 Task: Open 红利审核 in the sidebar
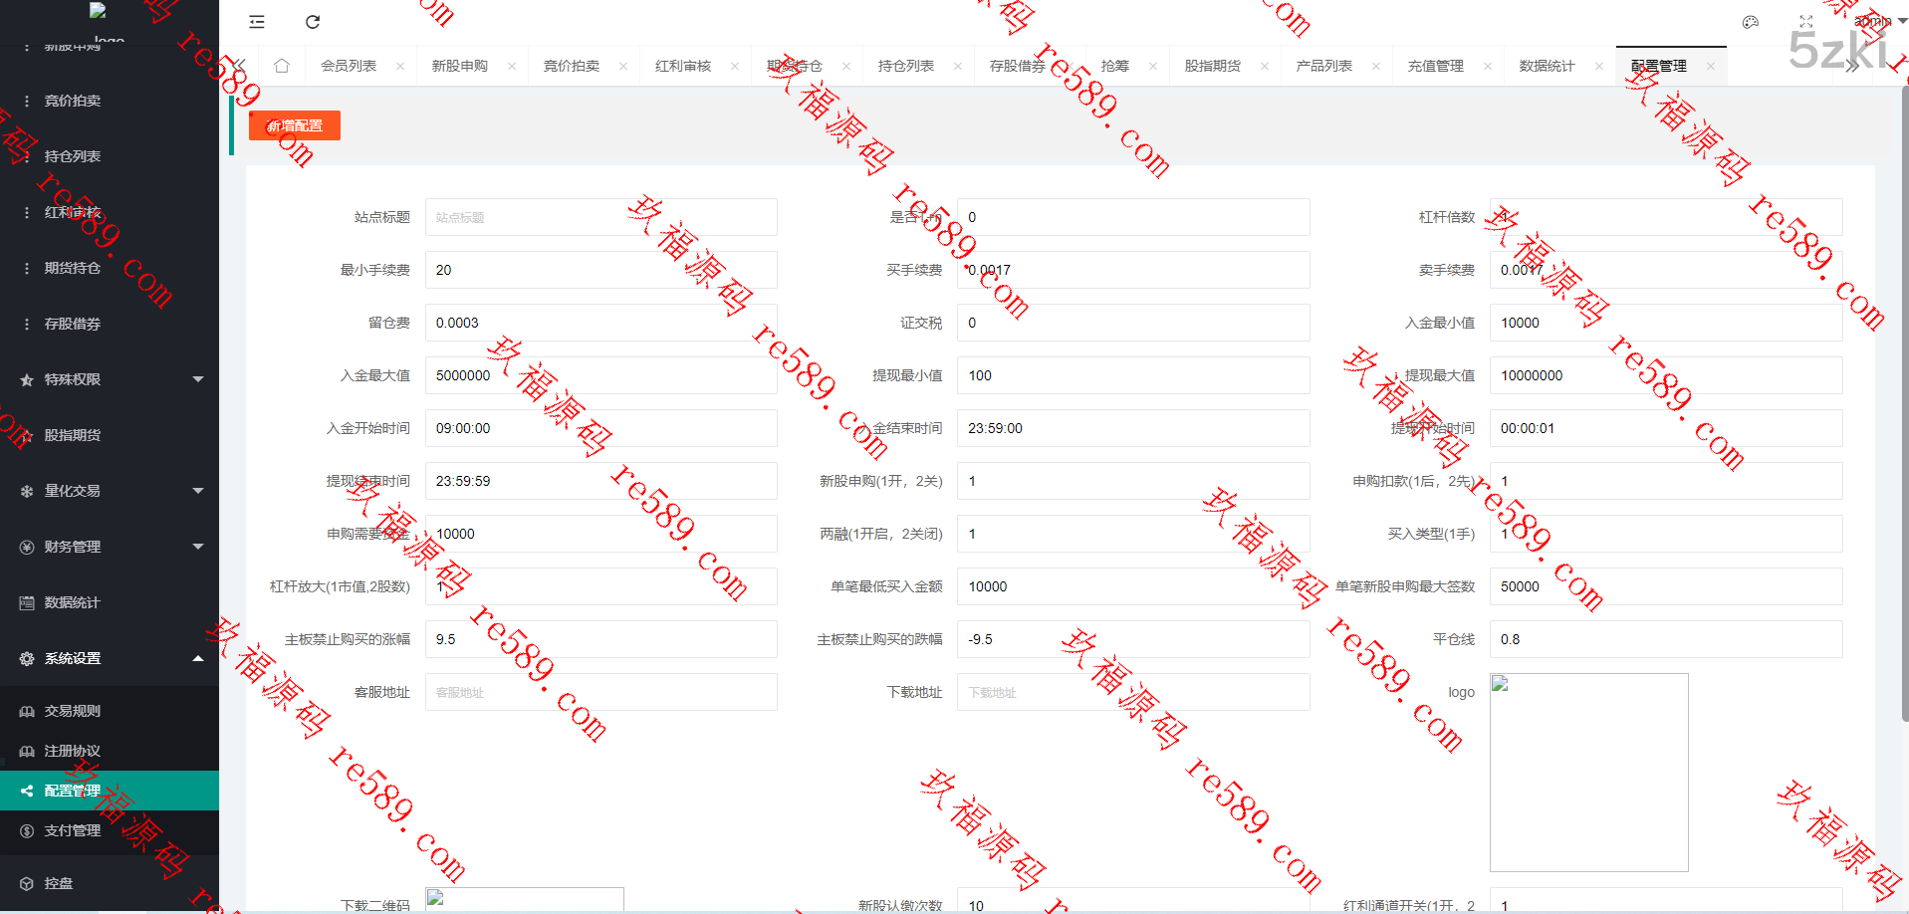tap(110, 212)
